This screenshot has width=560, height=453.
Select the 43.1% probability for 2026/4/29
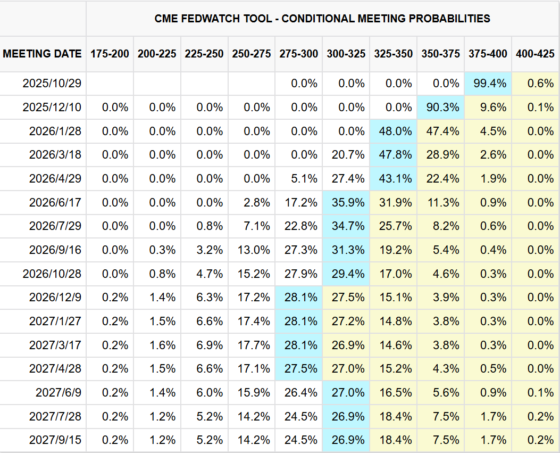click(393, 179)
